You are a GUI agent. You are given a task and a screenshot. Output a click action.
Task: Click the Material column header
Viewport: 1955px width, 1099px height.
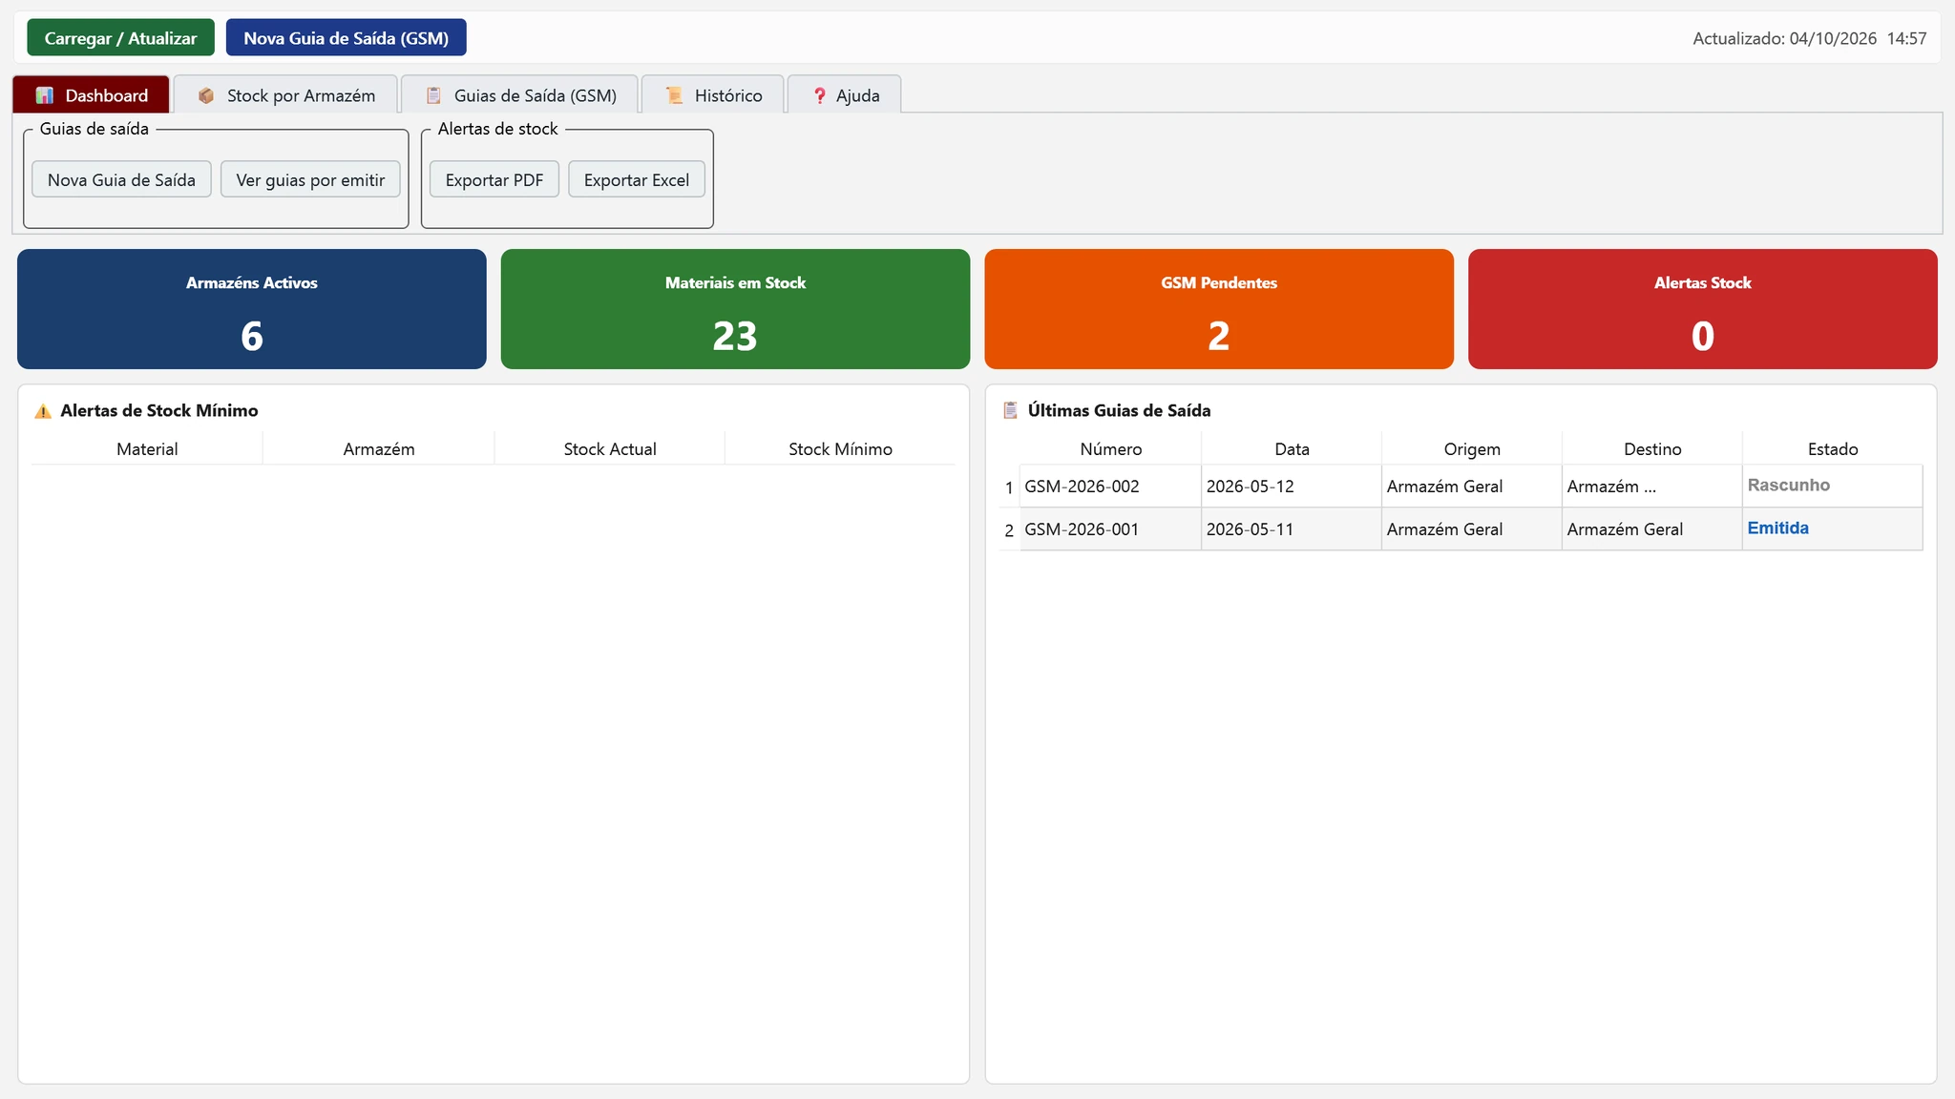click(x=147, y=448)
